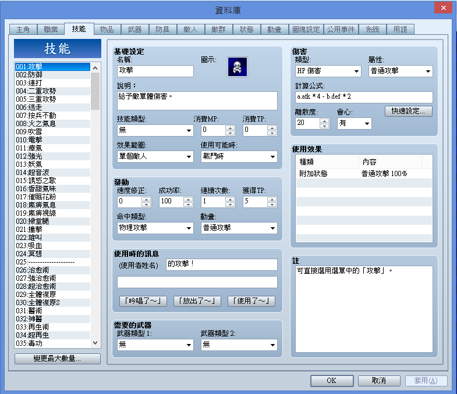Select the 附加狀態 effect row
The width and height of the screenshot is (457, 394).
pyautogui.click(x=364, y=174)
